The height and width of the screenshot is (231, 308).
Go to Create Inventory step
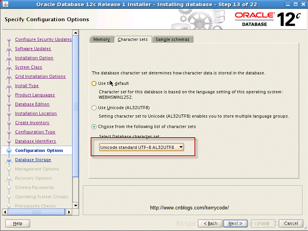pos(32,123)
